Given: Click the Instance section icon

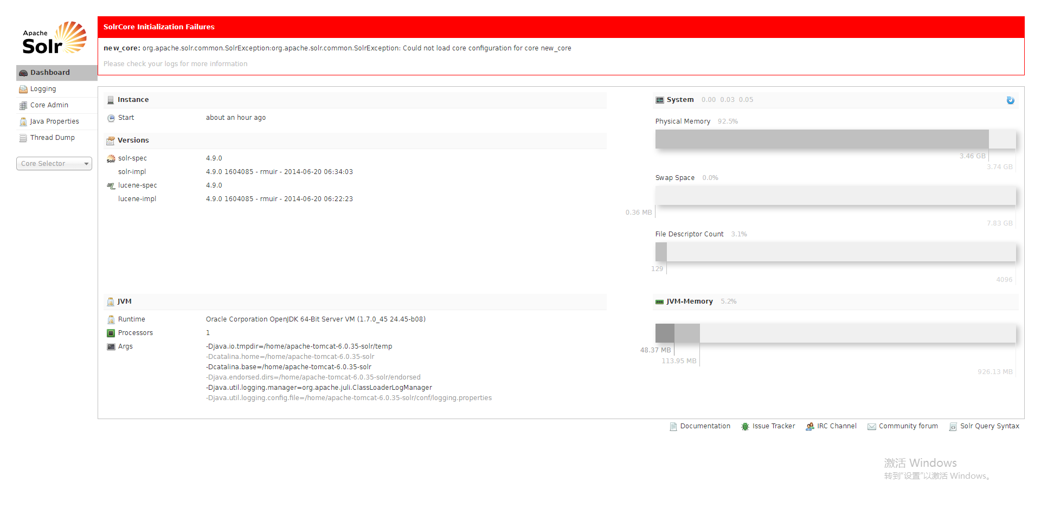Looking at the screenshot, I should click(x=111, y=100).
